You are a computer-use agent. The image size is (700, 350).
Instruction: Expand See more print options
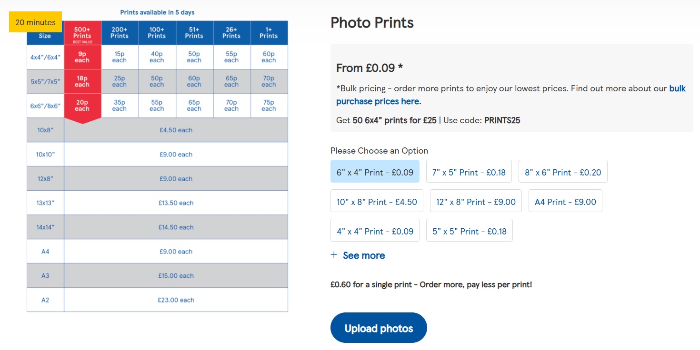coord(364,255)
